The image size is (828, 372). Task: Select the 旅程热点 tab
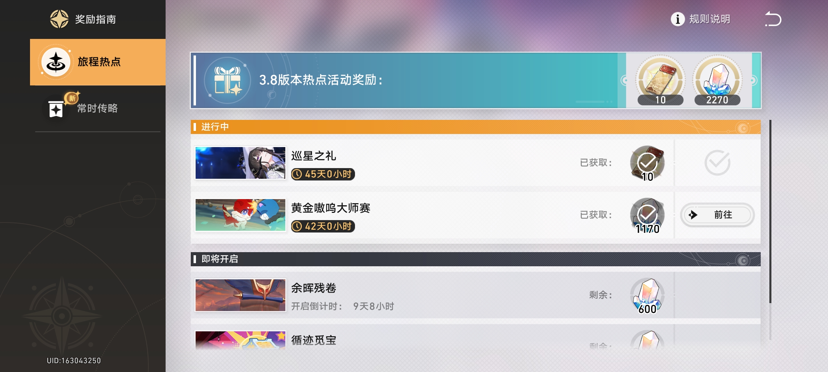coord(98,62)
